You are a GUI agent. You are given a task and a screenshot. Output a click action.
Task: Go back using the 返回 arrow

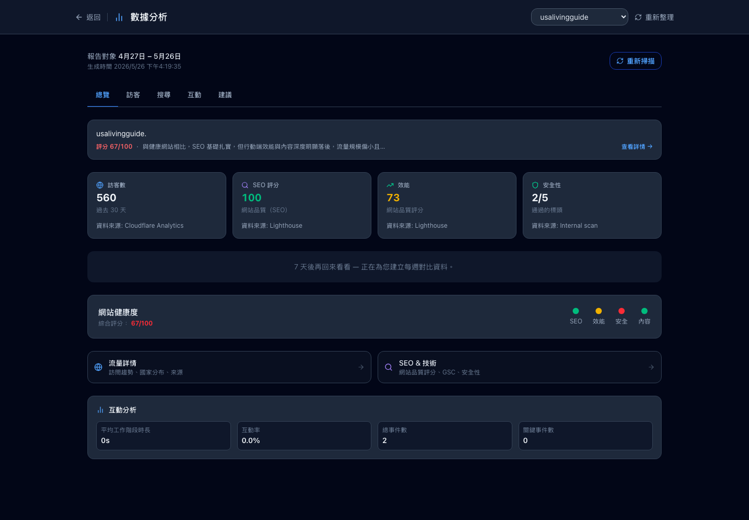[88, 17]
